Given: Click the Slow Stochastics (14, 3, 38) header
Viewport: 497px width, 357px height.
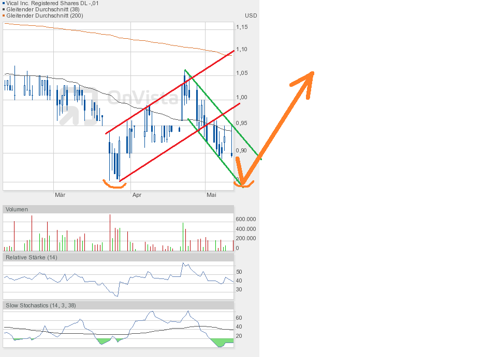Looking at the screenshot, I should (x=118, y=305).
